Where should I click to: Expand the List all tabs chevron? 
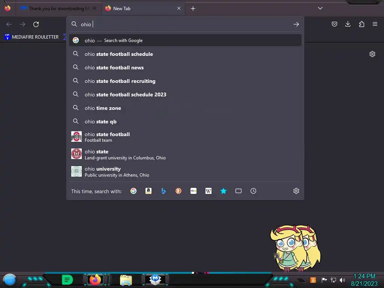(x=320, y=8)
